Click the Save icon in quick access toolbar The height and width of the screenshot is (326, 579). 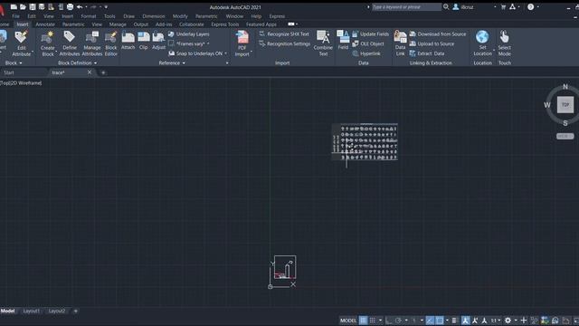33,6
